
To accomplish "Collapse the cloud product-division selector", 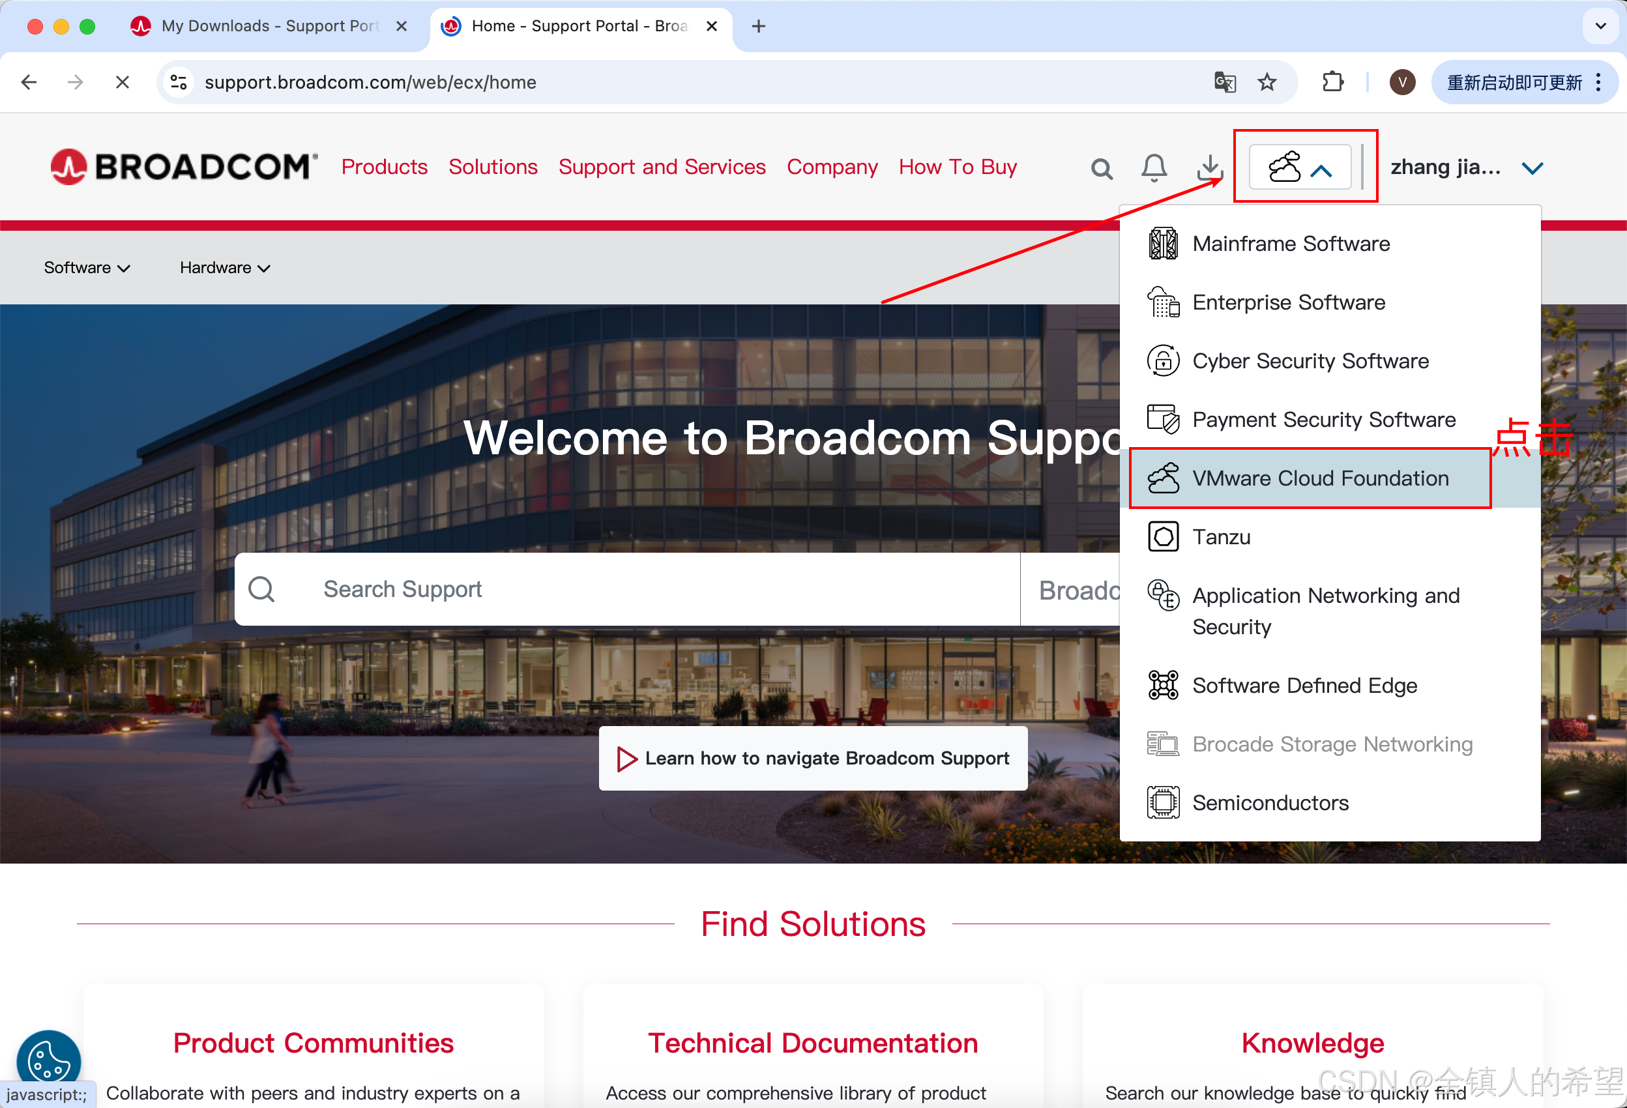I will [x=1300, y=168].
